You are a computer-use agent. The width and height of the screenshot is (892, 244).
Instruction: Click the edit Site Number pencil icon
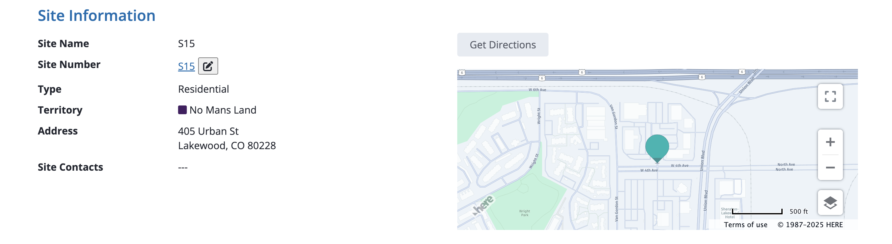coord(208,66)
